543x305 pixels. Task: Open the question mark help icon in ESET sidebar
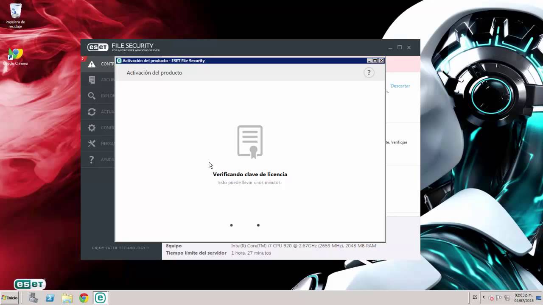pyautogui.click(x=92, y=160)
